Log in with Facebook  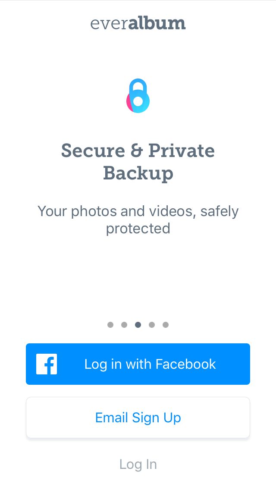[x=138, y=364]
